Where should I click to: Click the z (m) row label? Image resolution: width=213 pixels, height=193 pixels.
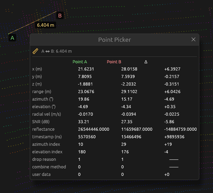pos(37,84)
